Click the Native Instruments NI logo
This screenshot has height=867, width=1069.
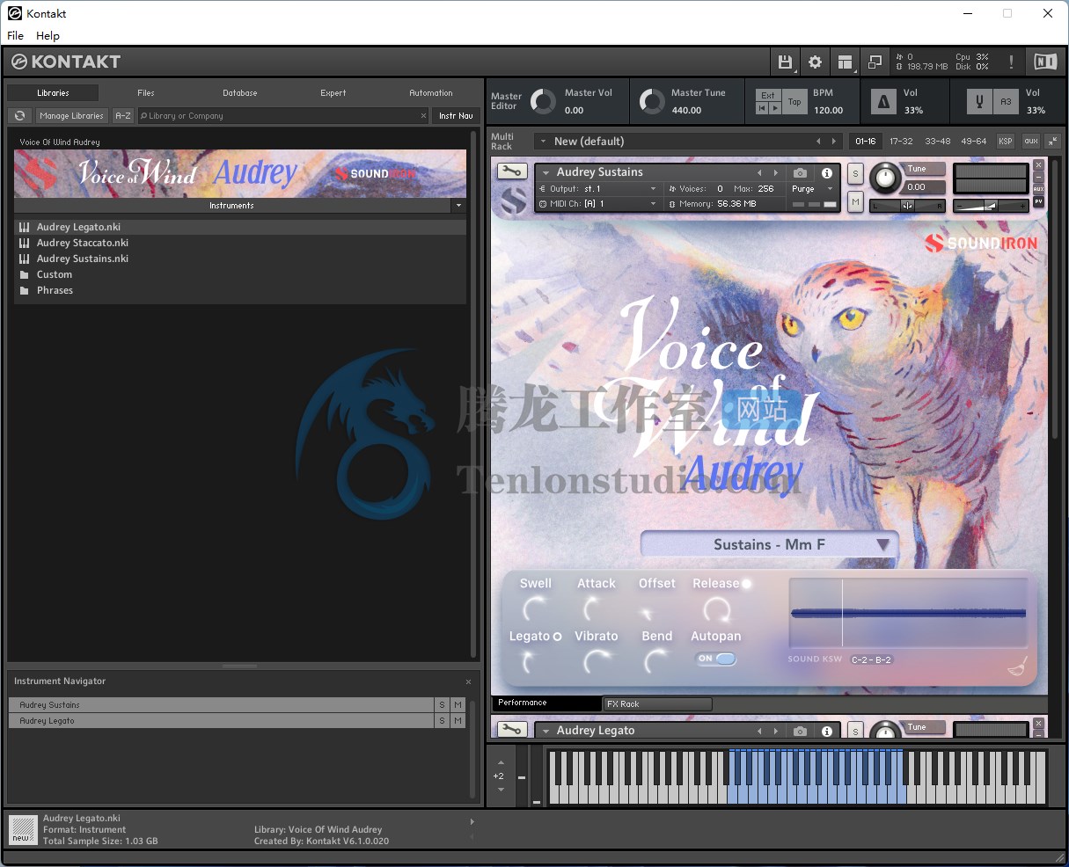(1044, 62)
